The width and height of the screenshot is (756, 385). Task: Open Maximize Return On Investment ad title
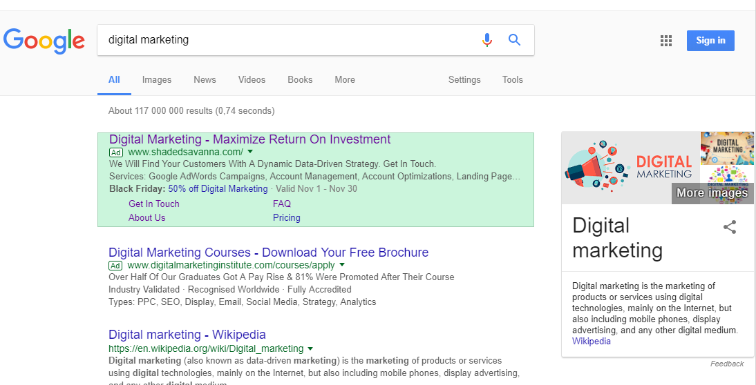coord(249,139)
